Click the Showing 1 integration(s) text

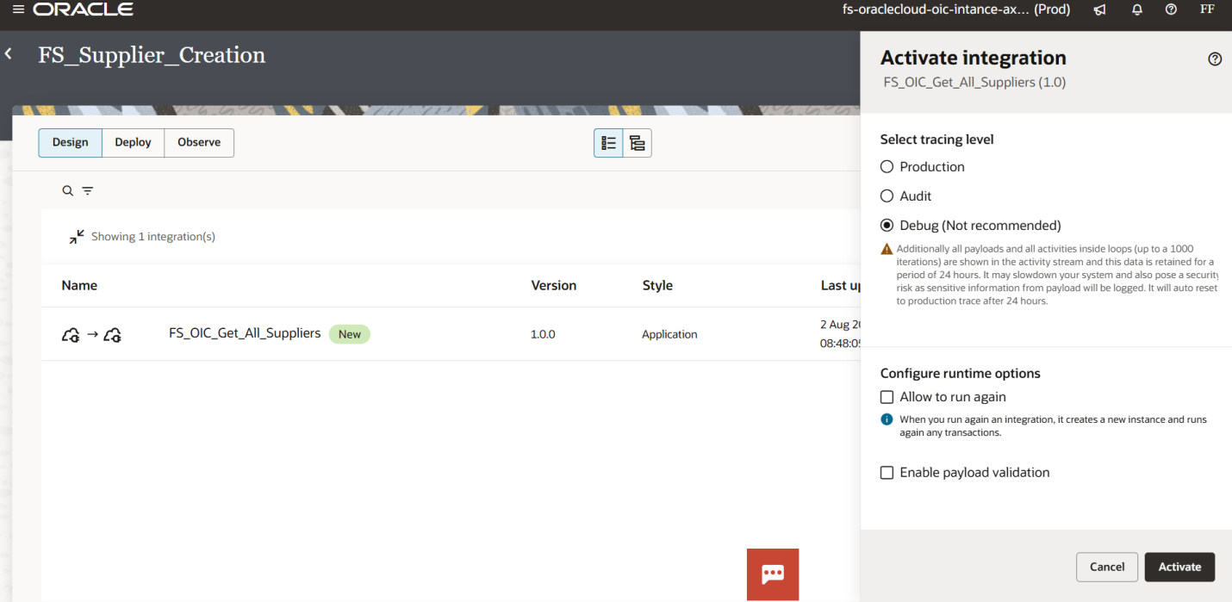153,236
